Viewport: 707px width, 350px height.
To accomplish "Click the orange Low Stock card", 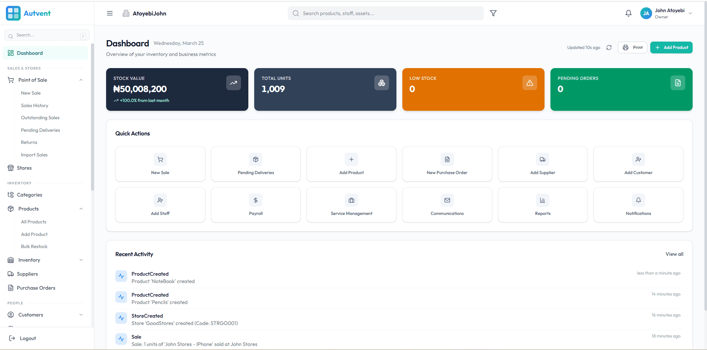I will click(x=473, y=89).
